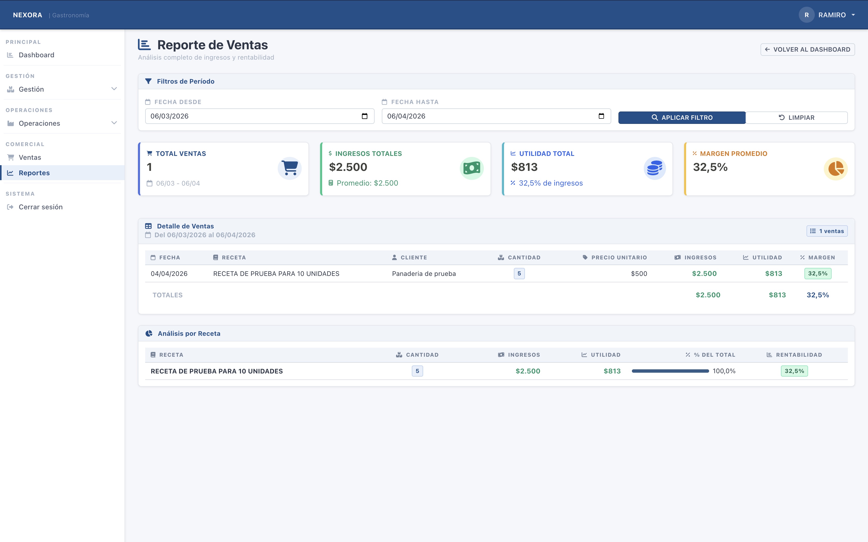Click the Aplicar Filtro button

point(682,117)
